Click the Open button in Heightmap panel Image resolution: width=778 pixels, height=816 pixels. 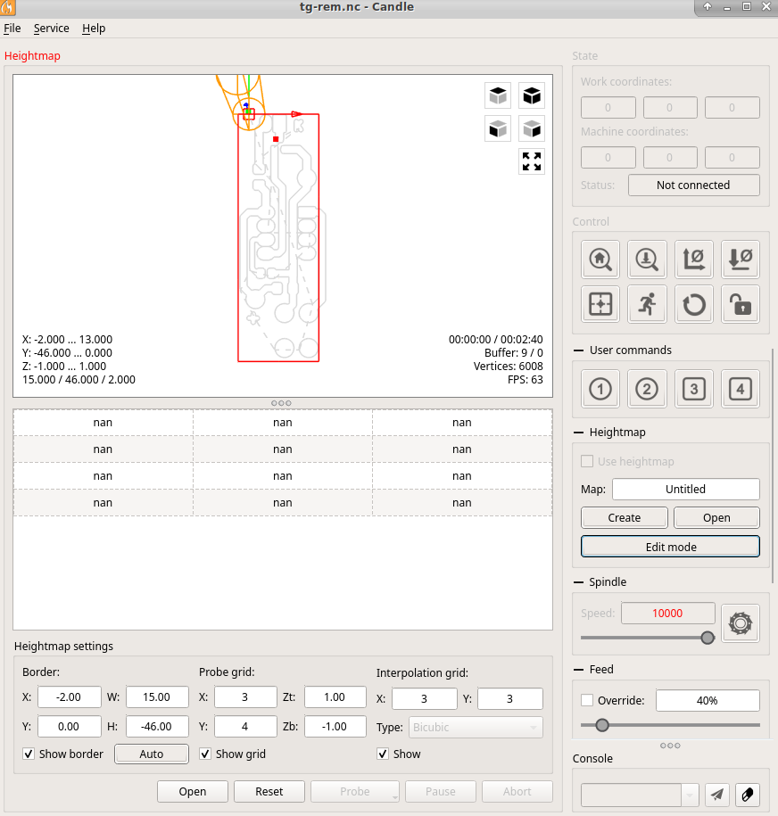(716, 518)
